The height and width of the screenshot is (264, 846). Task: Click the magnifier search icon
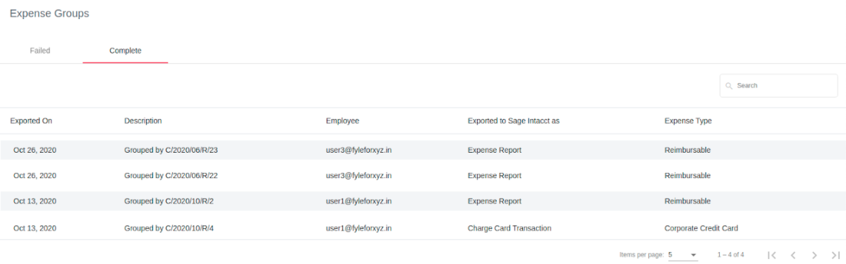(729, 86)
